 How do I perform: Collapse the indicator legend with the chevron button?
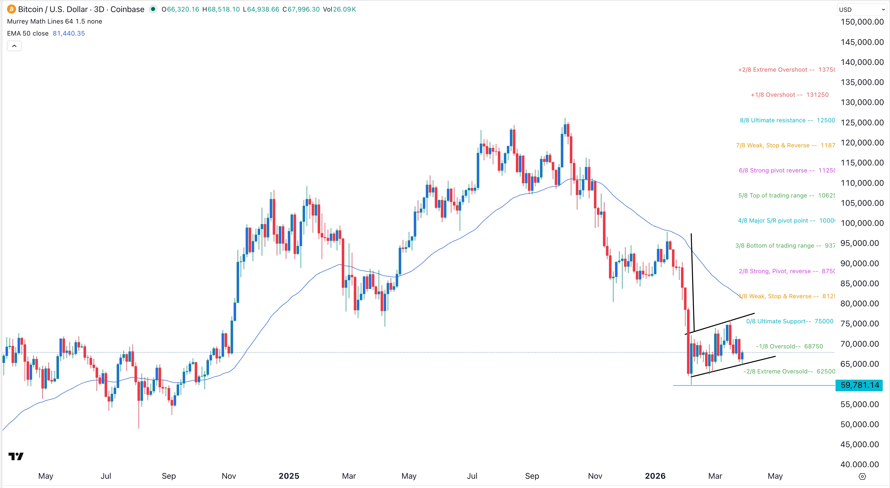[14, 46]
